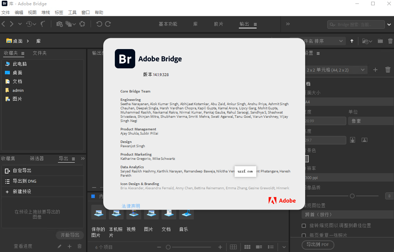Add new output template with plus icon

click(x=375, y=70)
